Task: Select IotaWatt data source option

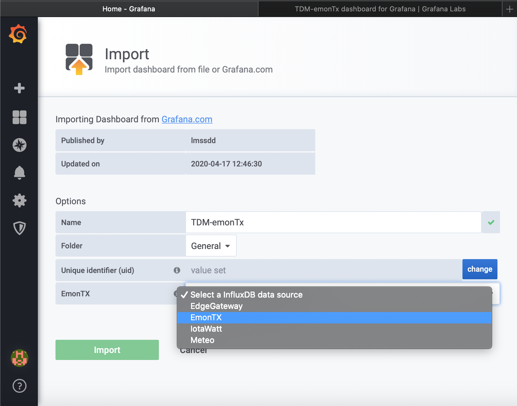Action: 334,329
